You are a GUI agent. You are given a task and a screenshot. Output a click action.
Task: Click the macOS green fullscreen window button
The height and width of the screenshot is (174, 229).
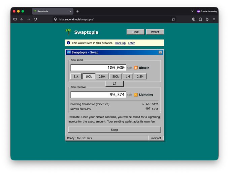tap(23, 11)
